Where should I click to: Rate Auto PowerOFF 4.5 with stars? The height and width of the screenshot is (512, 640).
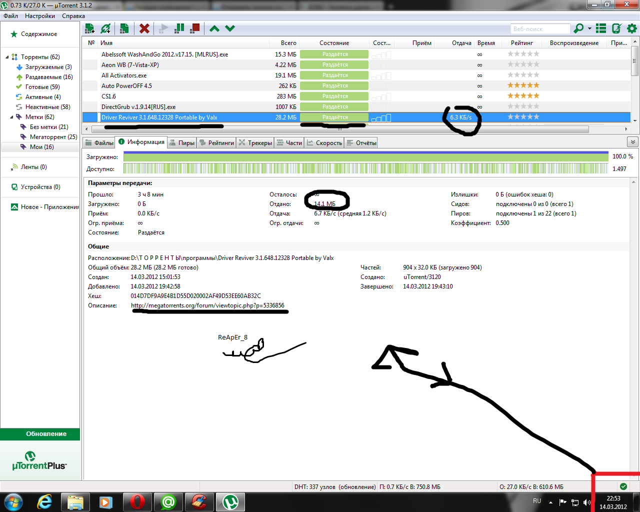[x=523, y=85]
